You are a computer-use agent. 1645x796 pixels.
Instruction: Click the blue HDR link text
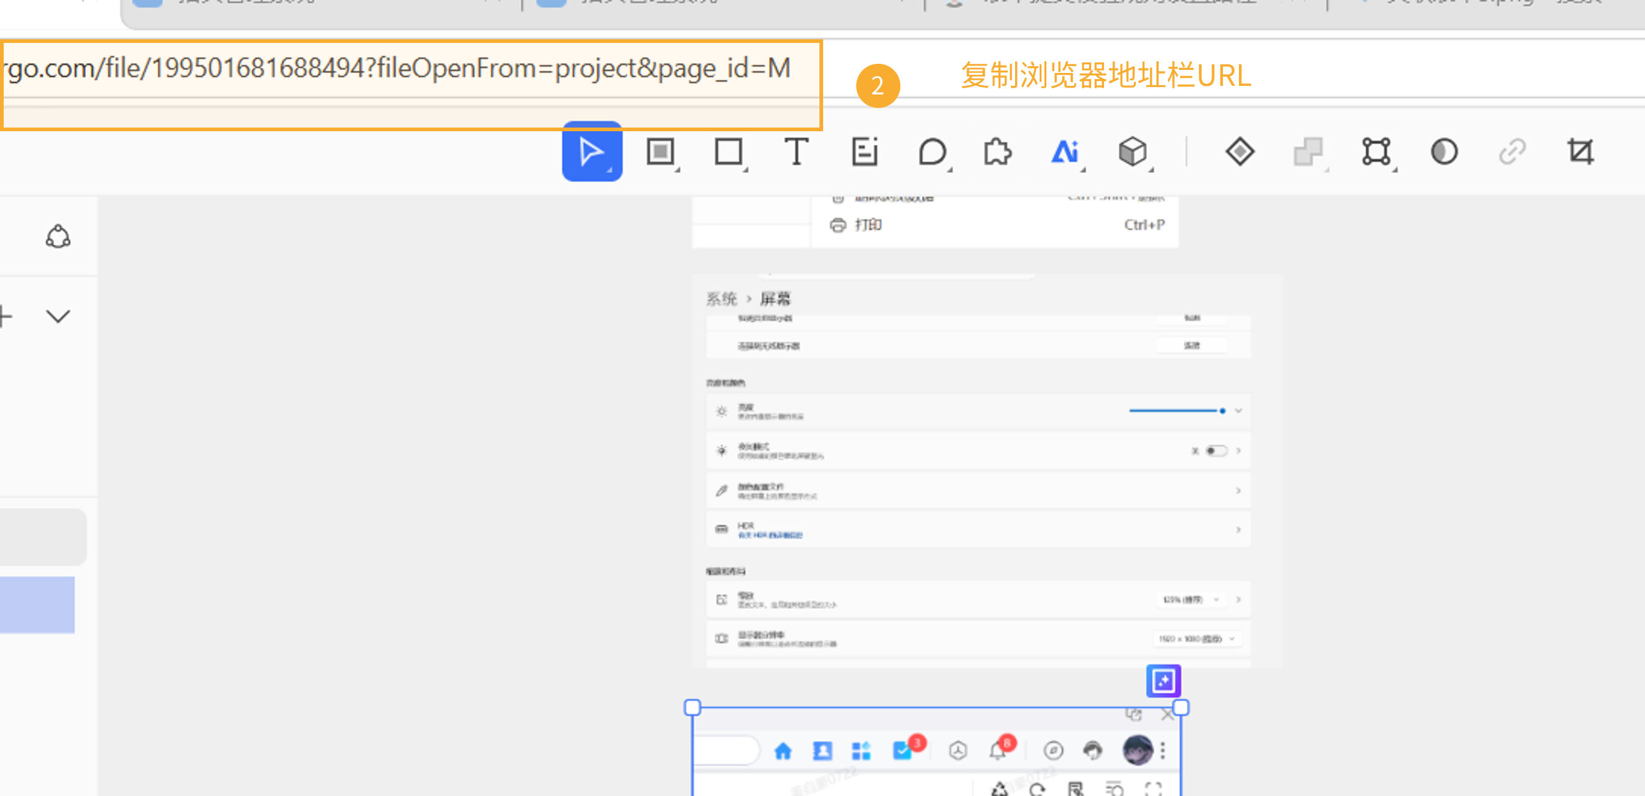pos(770,535)
